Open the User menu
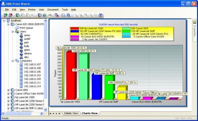Image resolution: width=198 pixels, height=121 pixels. click(41, 10)
